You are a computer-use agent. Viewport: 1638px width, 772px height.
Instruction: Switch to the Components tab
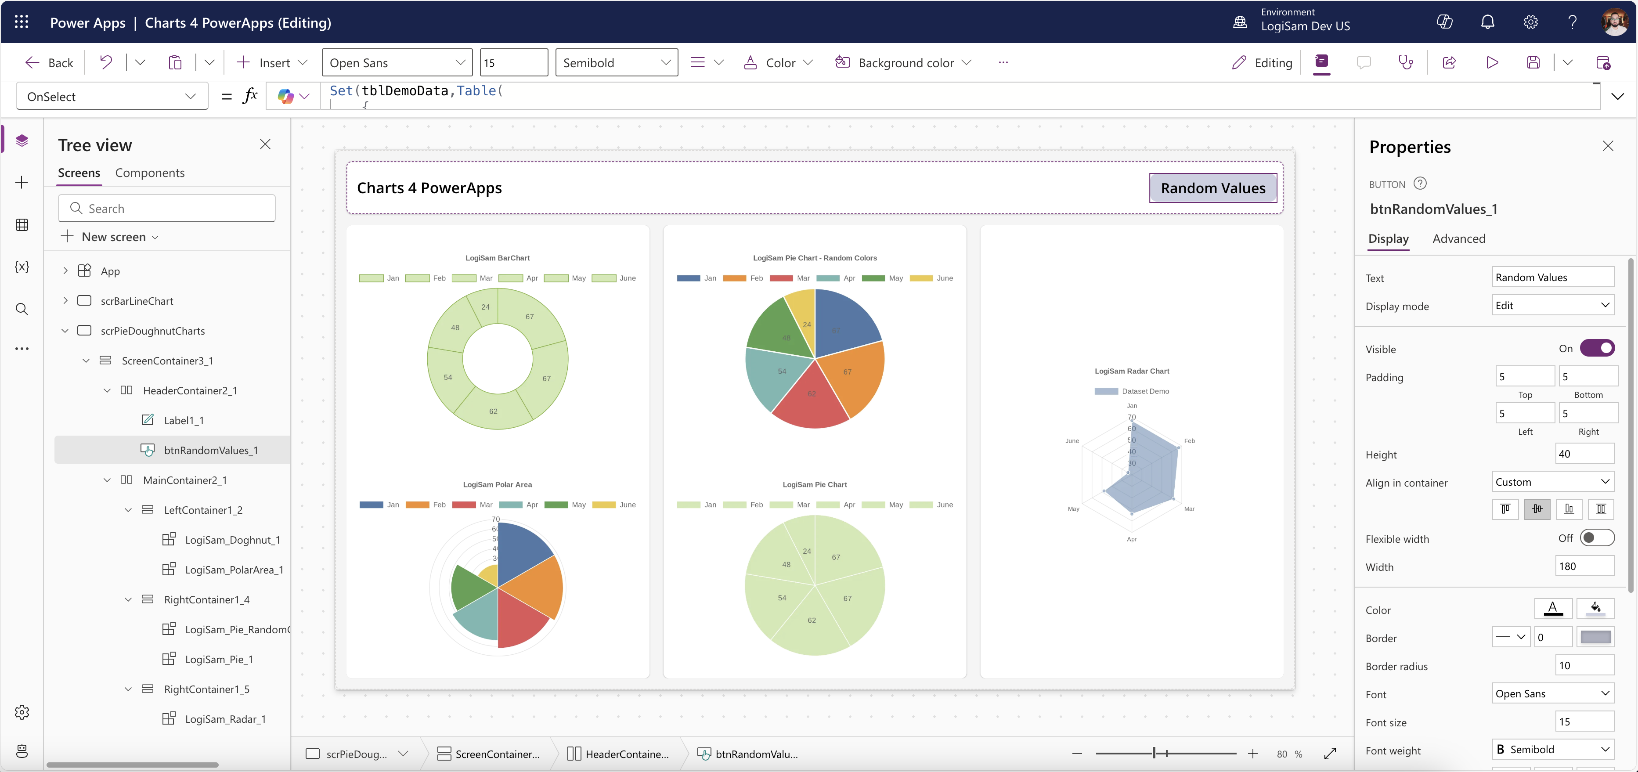click(149, 172)
